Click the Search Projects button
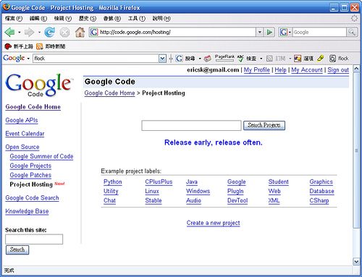The image size is (362, 277). 264,125
